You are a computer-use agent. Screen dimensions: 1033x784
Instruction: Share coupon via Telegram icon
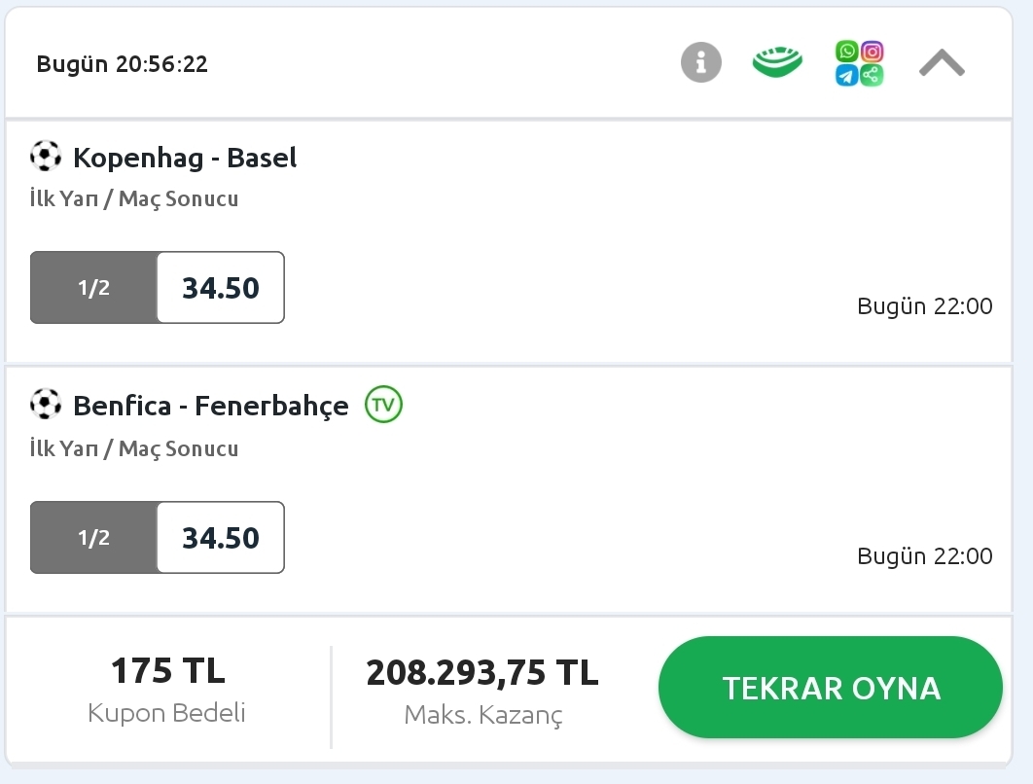pyautogui.click(x=847, y=75)
